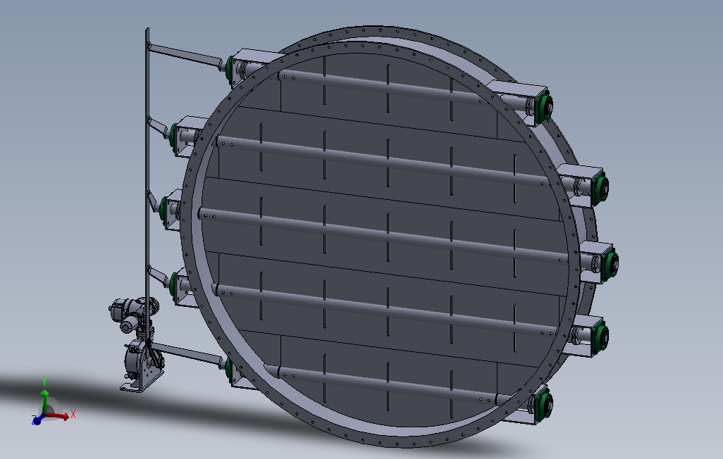Select the middle damper blade shaft

tap(384, 236)
